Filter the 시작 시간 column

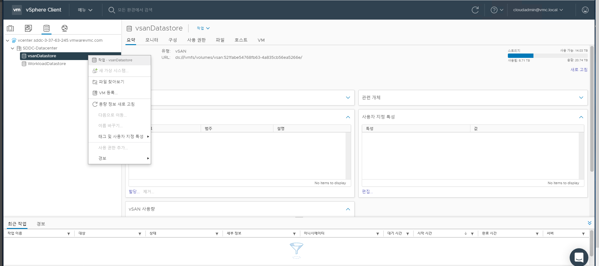472,234
